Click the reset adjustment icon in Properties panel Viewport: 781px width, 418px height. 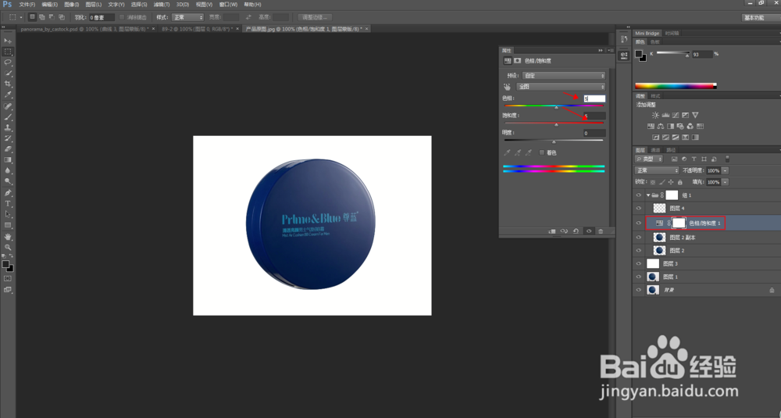(576, 231)
